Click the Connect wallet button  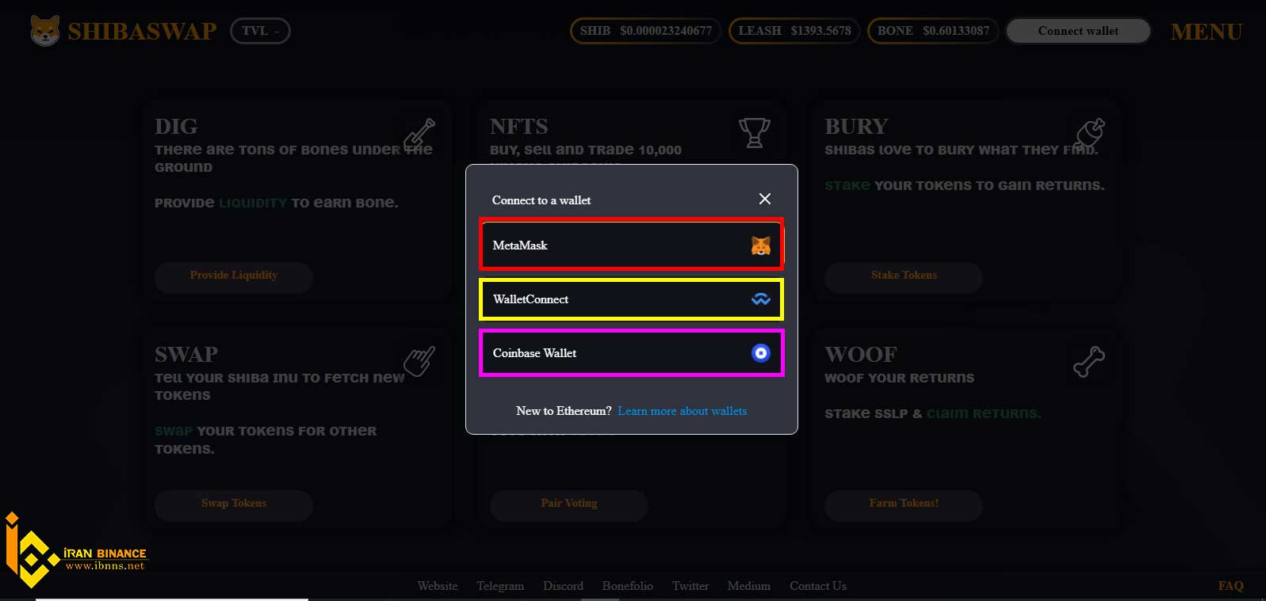(1078, 31)
